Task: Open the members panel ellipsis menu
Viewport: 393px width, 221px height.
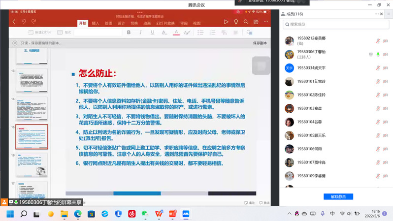Action: point(376,14)
